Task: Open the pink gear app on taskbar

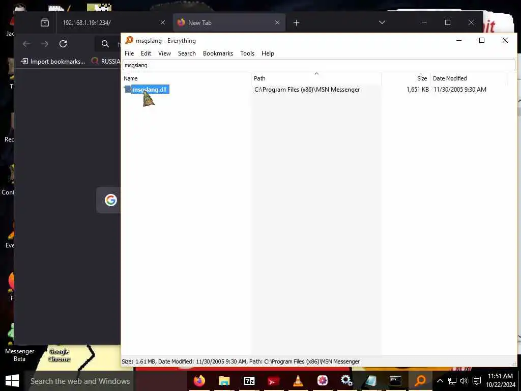Action: 322,381
